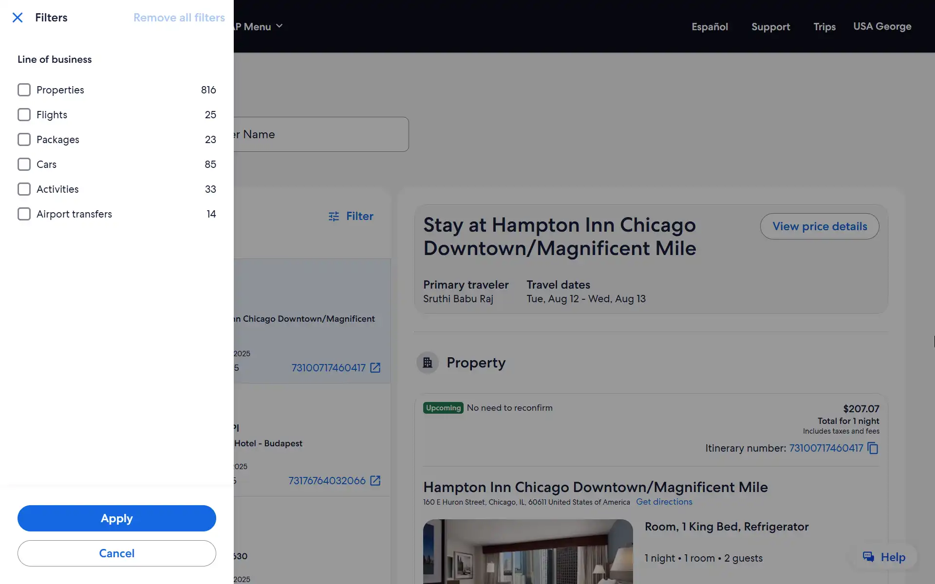Click Get directions link

tap(664, 502)
